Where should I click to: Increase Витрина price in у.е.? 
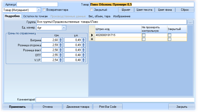tap(84, 39)
